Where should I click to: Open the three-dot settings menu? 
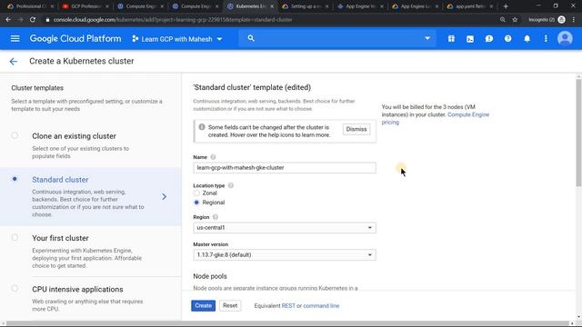[x=546, y=38]
